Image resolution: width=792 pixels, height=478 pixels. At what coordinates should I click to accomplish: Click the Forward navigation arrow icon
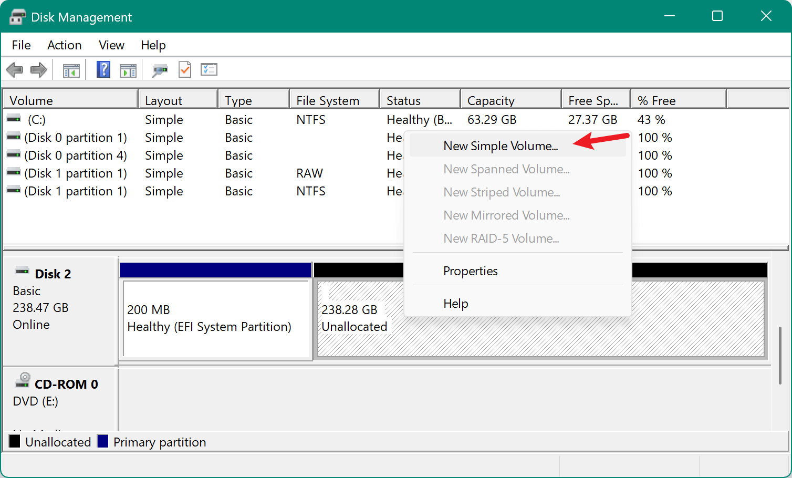point(38,69)
